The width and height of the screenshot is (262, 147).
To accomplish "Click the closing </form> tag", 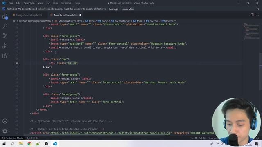I will 42,110.
